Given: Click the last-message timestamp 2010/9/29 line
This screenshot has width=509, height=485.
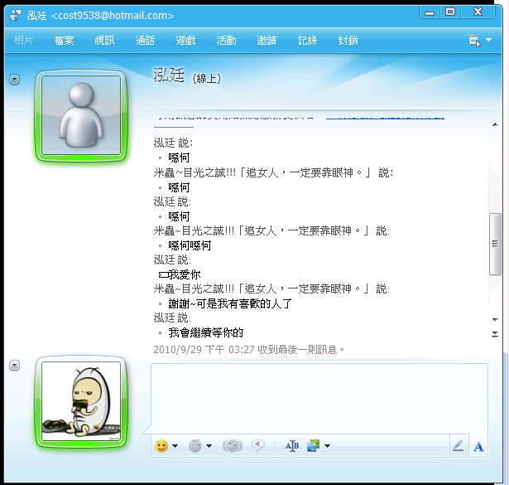Looking at the screenshot, I should pyautogui.click(x=248, y=350).
